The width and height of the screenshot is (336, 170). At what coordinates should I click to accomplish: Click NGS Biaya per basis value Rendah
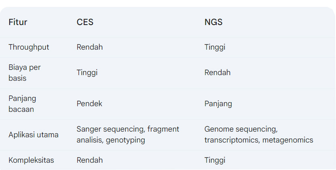218,73
